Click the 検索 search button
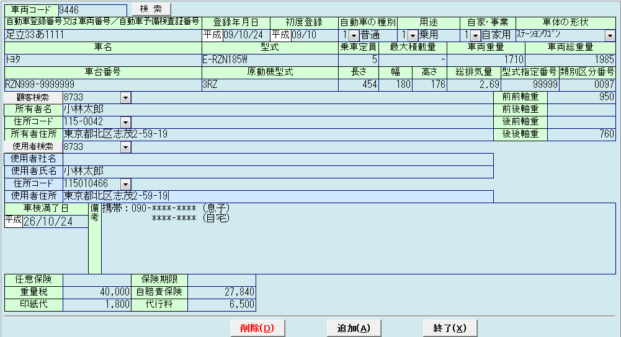The image size is (621, 337). point(151,9)
